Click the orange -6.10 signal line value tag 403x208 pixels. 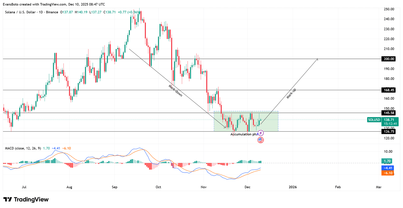[387, 173]
